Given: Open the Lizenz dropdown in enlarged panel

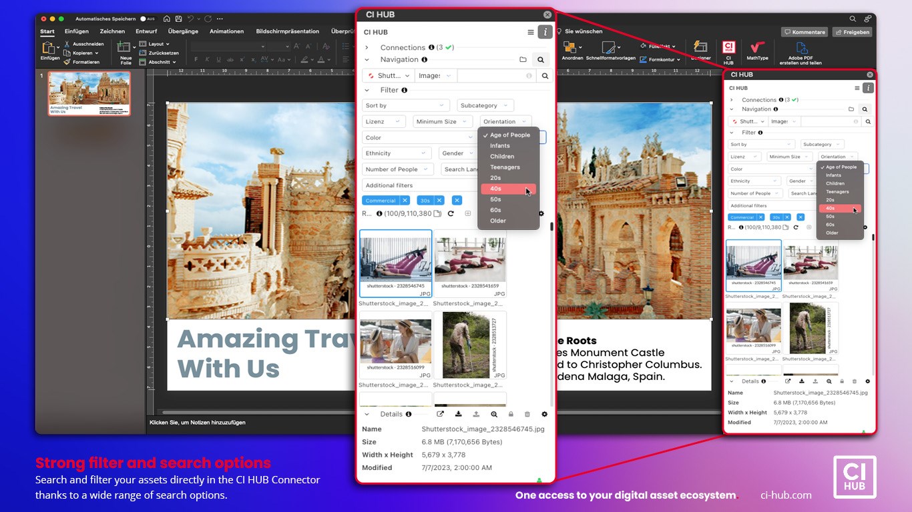Looking at the screenshot, I should click(384, 121).
